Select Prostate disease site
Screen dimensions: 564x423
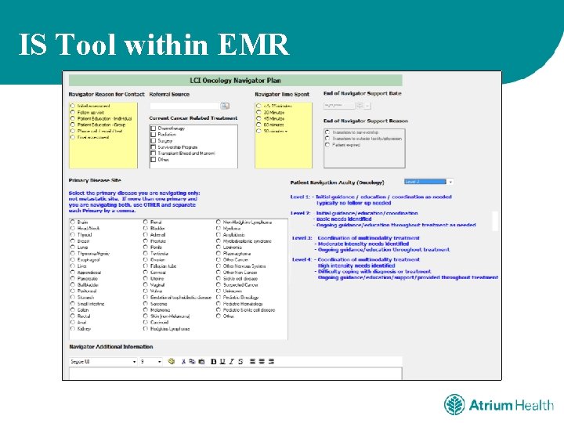click(146, 240)
